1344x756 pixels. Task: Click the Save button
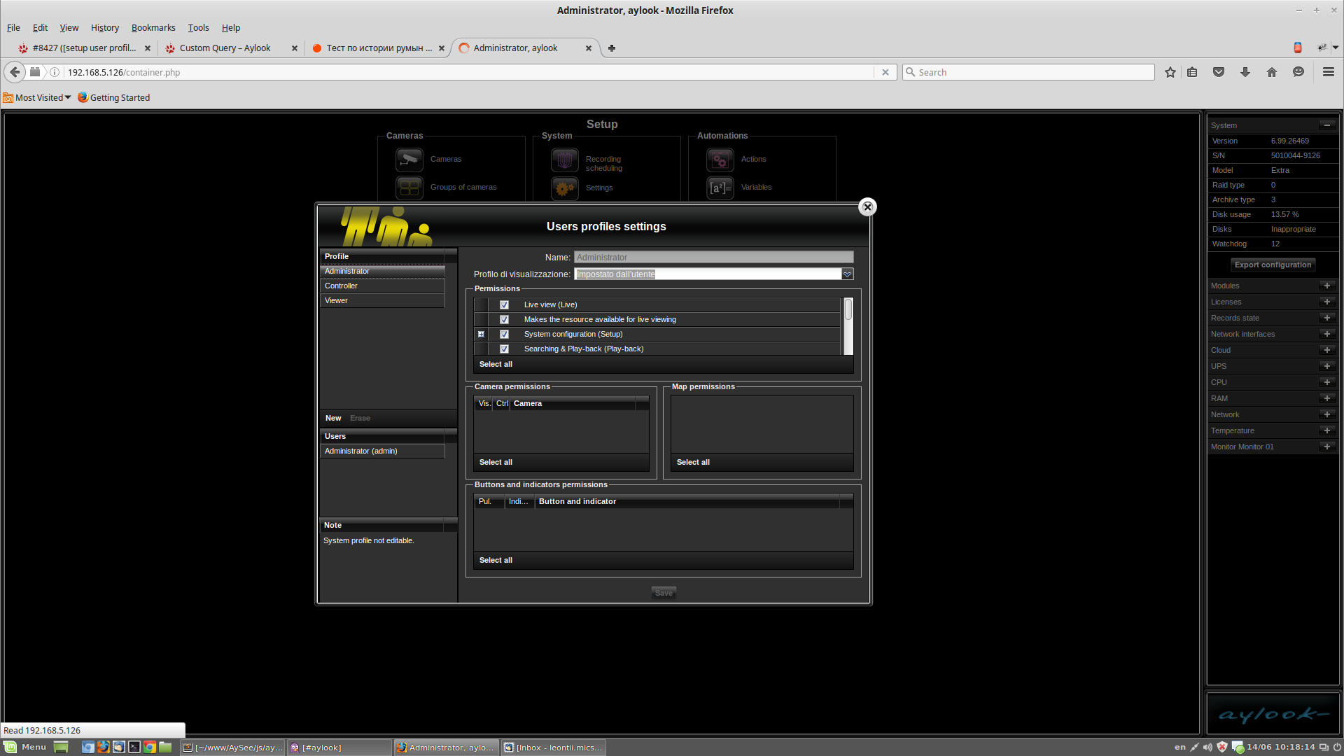click(664, 593)
